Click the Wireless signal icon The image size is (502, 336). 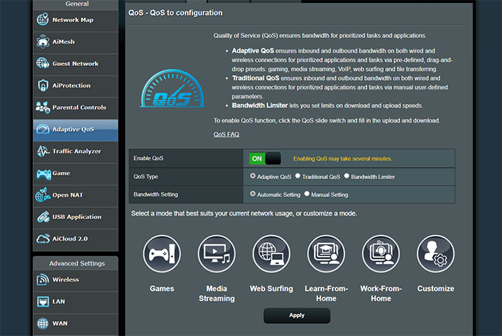[42, 279]
